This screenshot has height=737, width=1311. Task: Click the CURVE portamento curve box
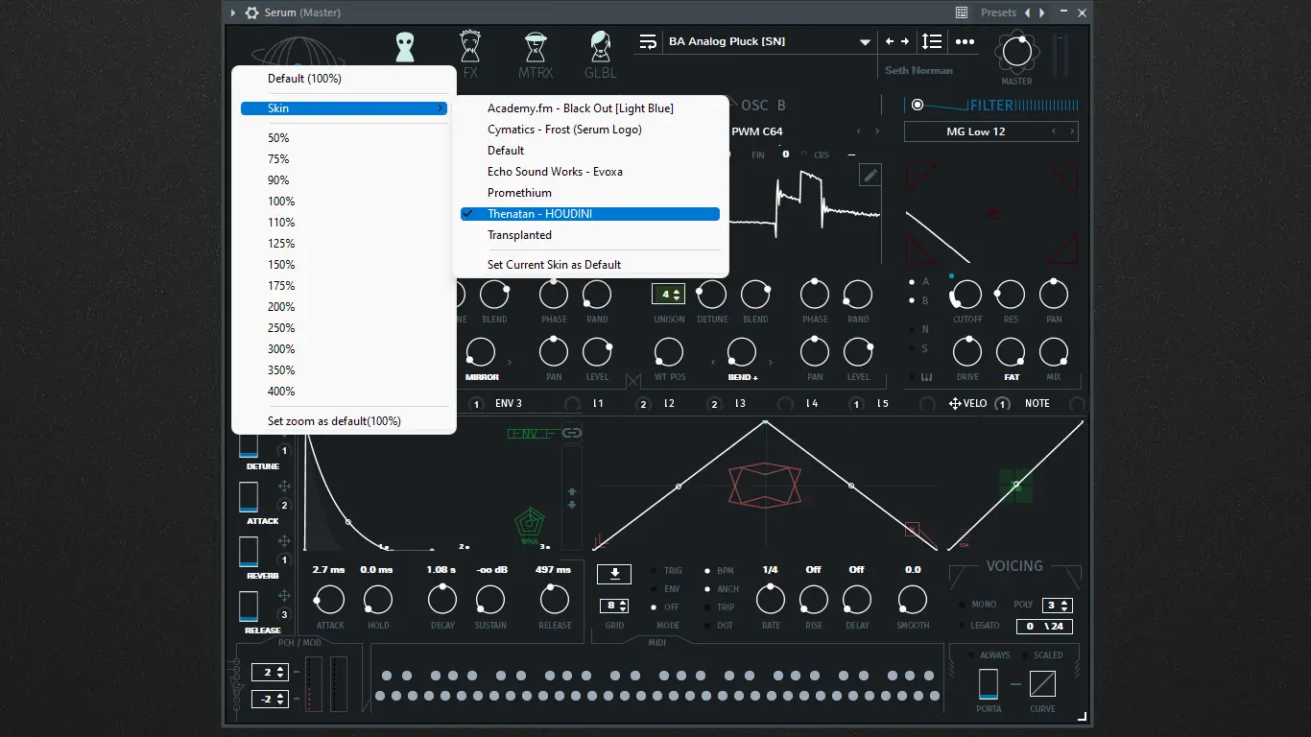pyautogui.click(x=1042, y=683)
